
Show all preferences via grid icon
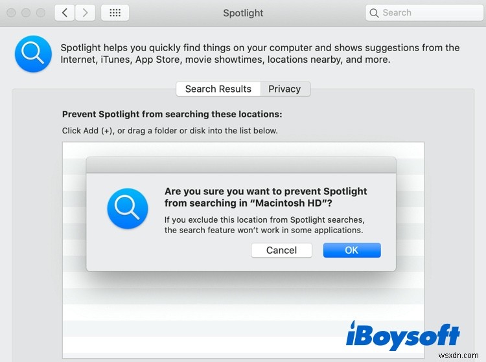pos(115,13)
